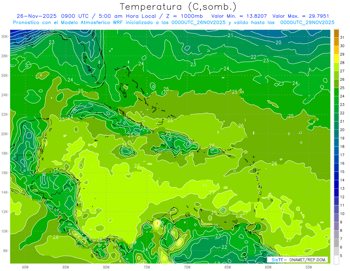Click the "80W" longitude axis label

pos(106,267)
